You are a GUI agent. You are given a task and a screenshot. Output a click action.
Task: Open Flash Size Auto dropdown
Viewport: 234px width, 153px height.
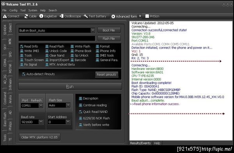[x=68, y=105]
